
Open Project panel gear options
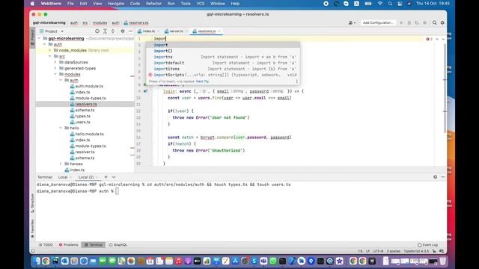(x=123, y=31)
